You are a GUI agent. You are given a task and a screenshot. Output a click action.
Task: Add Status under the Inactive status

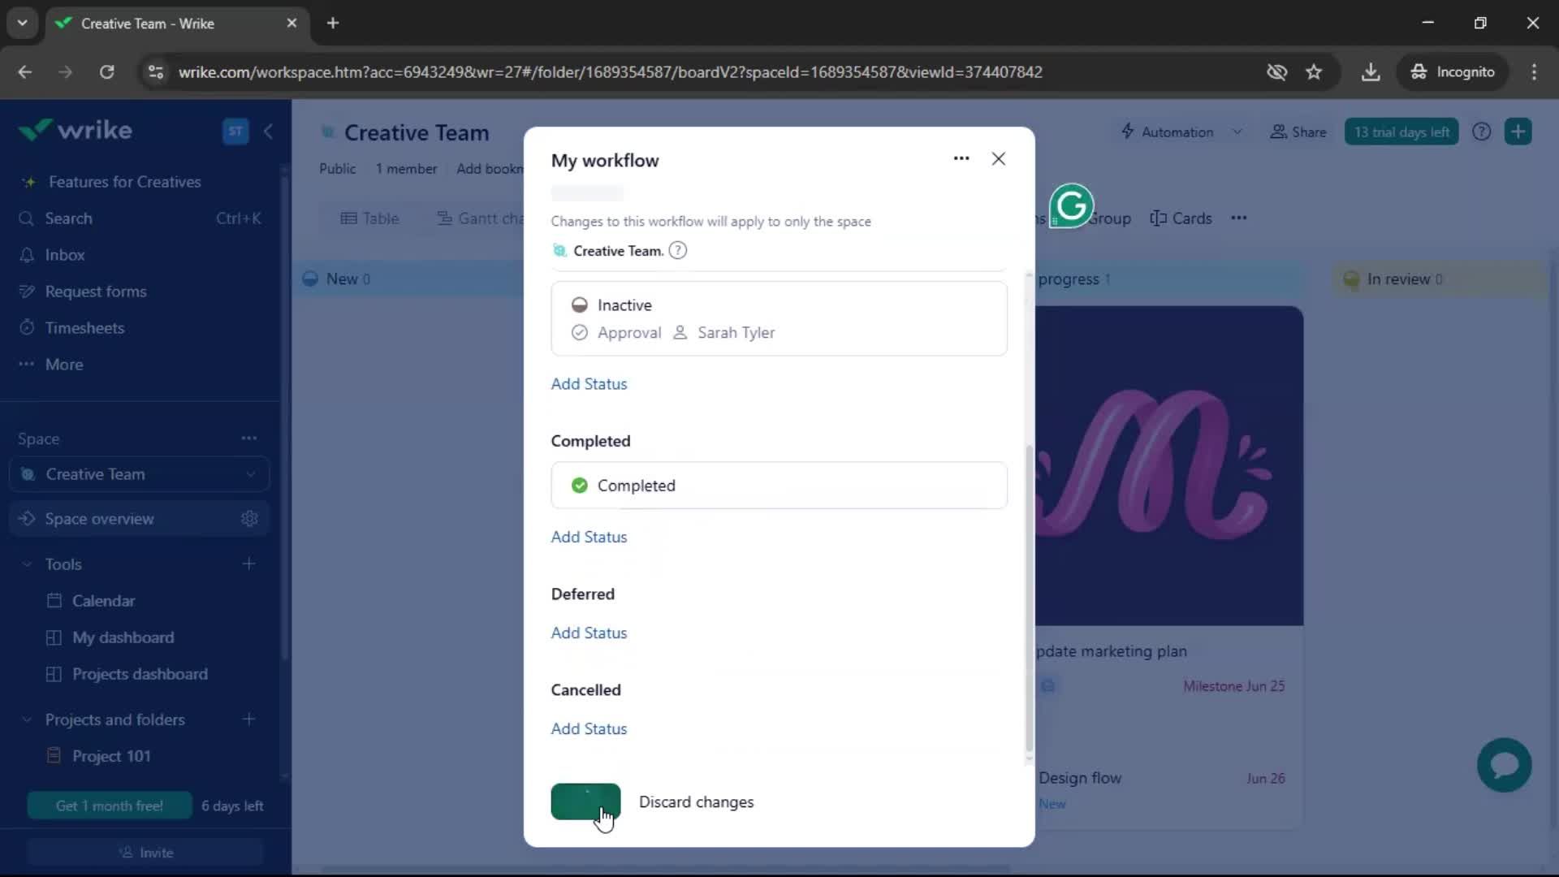pos(589,383)
